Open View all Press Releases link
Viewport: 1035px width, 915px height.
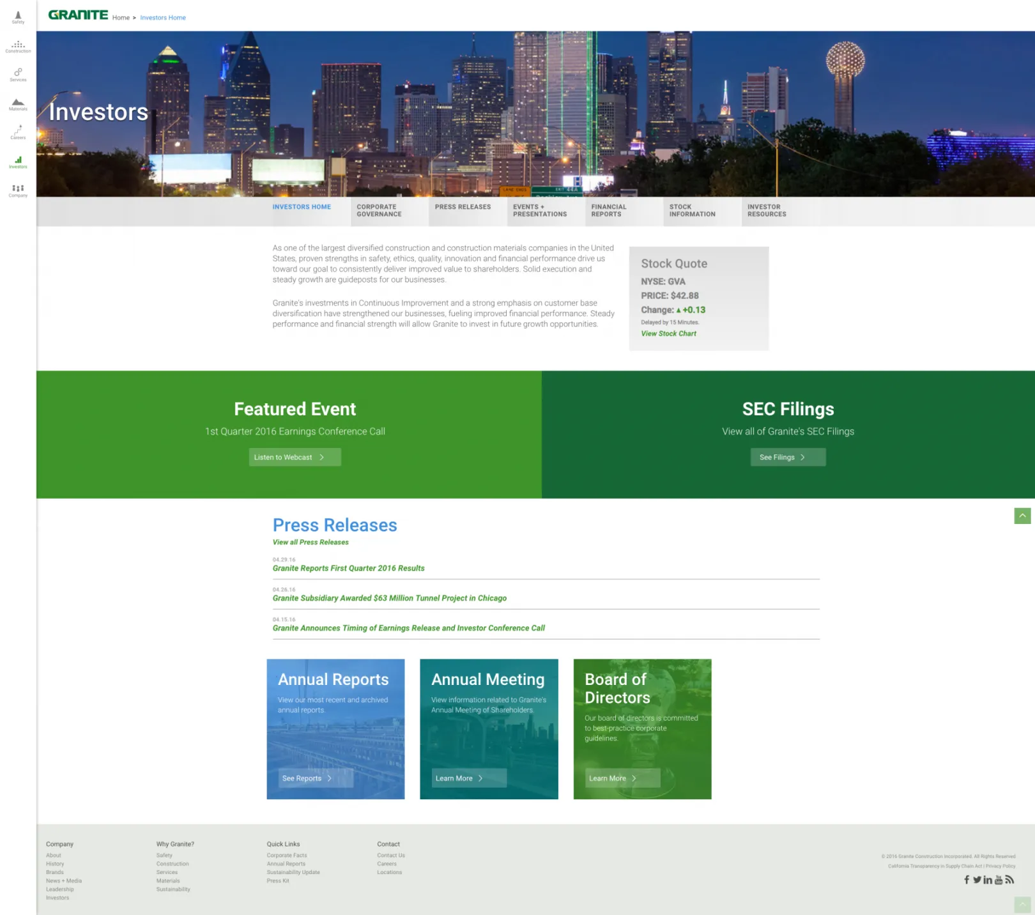point(310,542)
